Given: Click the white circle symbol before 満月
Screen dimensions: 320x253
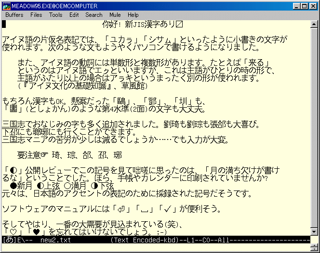Looking at the screenshot, I should (x=67, y=186).
